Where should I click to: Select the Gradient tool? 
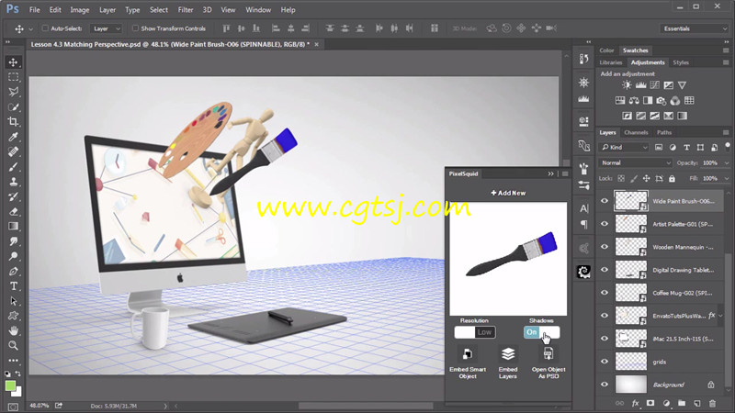tap(13, 226)
